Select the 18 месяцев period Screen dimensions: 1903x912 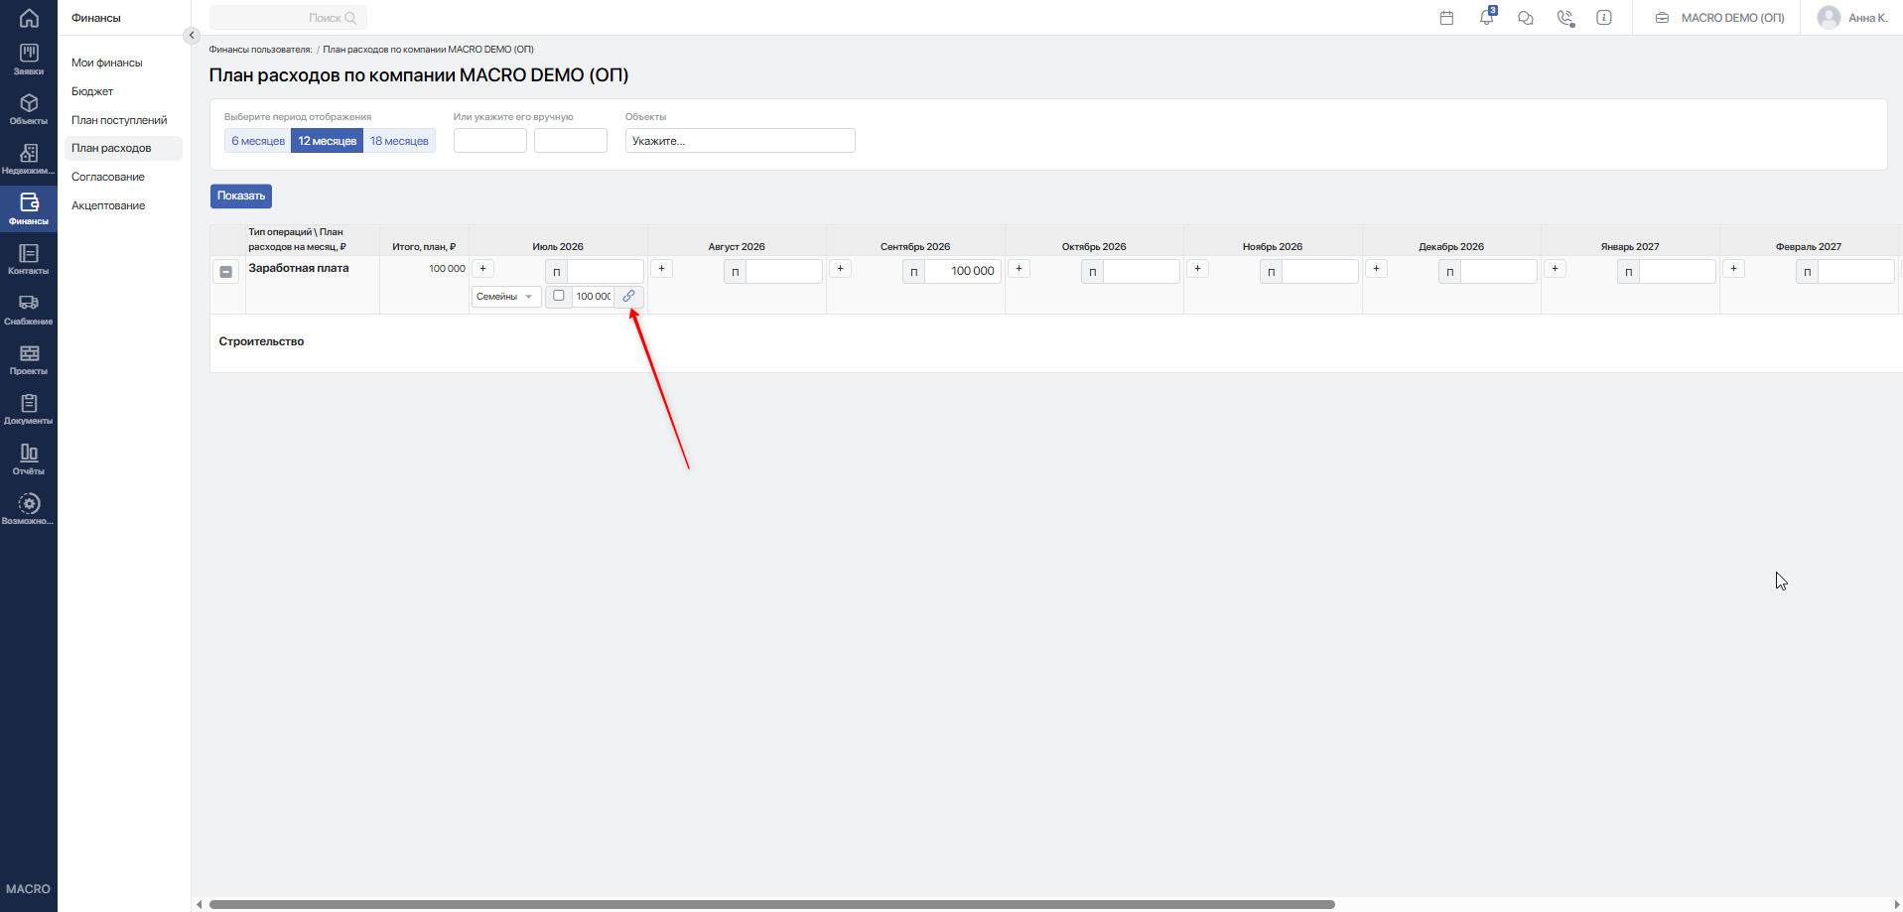pyautogui.click(x=399, y=141)
